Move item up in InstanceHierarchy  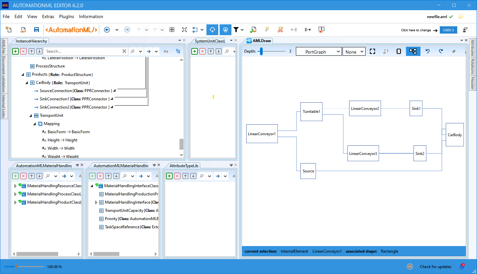click(x=31, y=51)
